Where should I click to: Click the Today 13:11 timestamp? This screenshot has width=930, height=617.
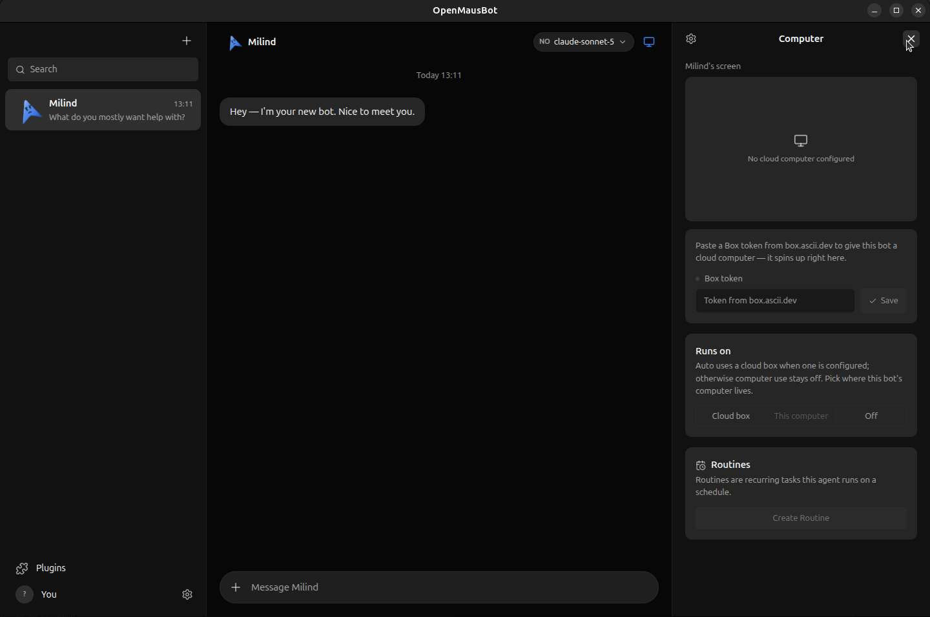[439, 76]
